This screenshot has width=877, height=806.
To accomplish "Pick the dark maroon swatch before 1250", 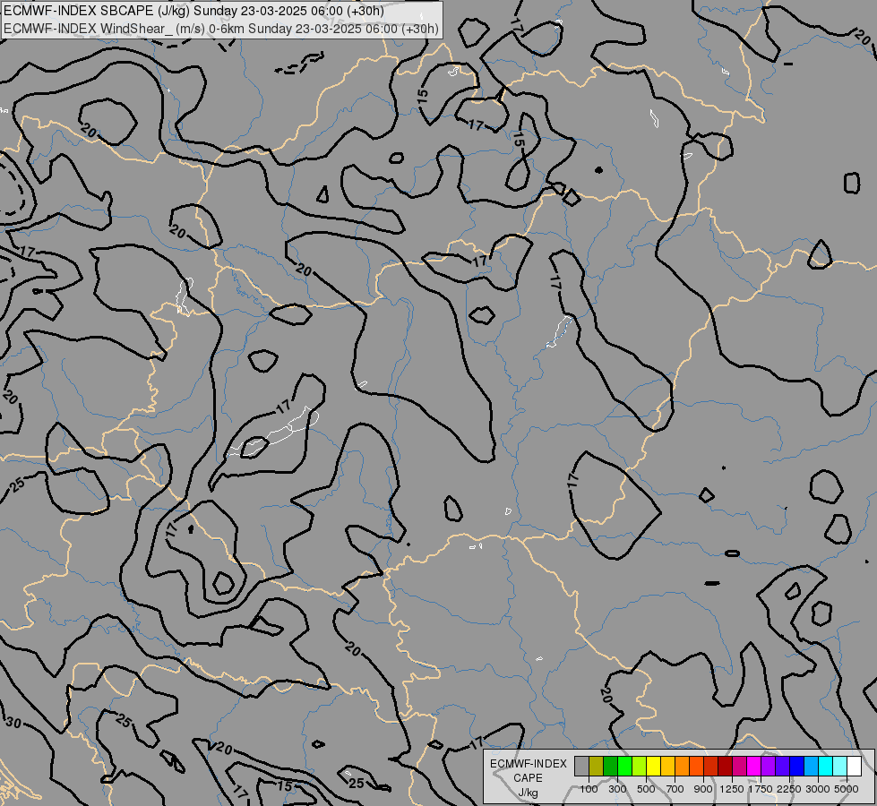I will click(x=726, y=767).
